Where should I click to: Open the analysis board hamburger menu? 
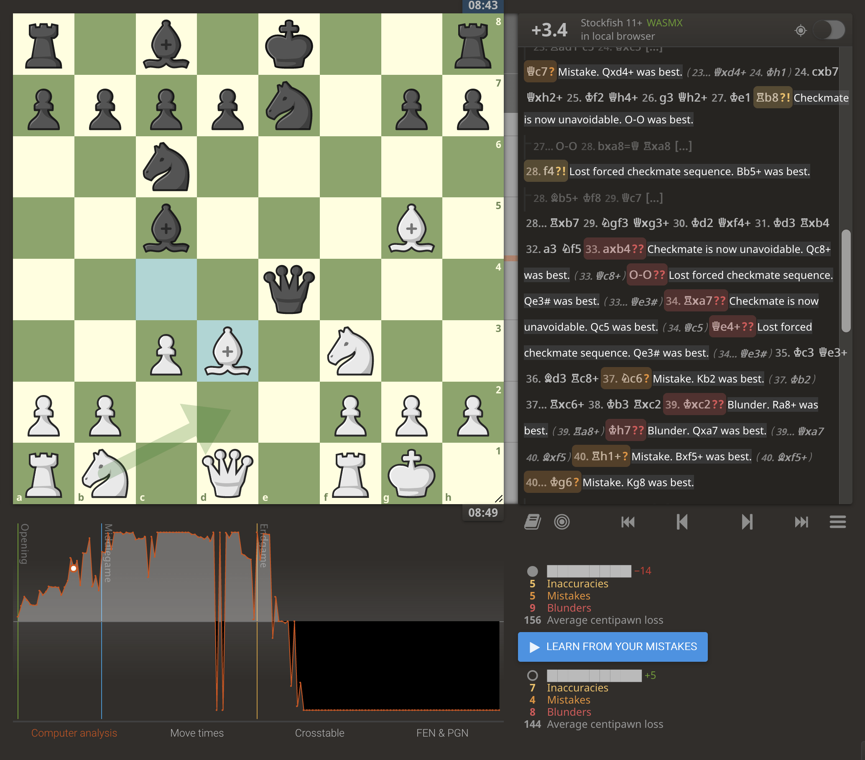pos(838,522)
